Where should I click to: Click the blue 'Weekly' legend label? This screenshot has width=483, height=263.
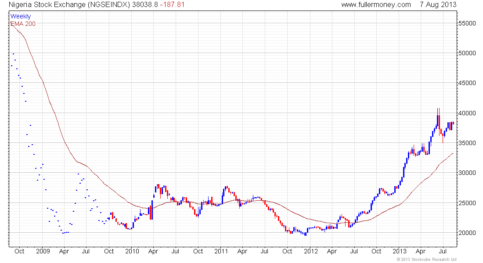pos(21,16)
